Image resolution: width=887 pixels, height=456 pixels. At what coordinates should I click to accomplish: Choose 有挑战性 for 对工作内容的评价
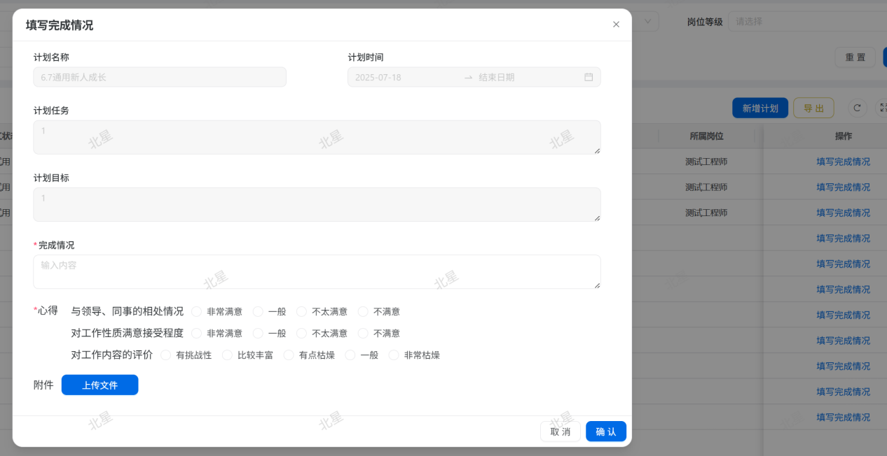click(x=166, y=355)
